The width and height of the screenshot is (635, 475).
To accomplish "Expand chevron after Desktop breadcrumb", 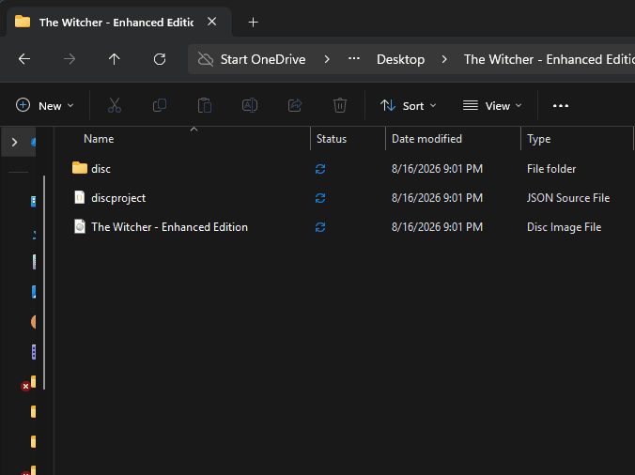I will coord(444,59).
